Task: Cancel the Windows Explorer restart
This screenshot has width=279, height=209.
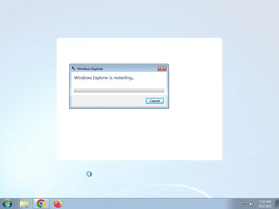Action: point(155,101)
